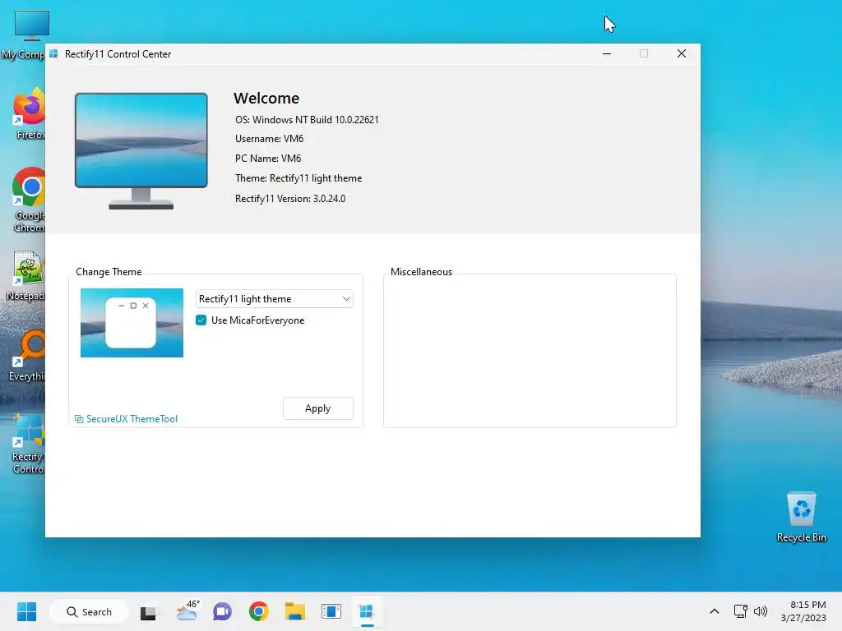Viewport: 842px width, 631px height.
Task: Open the SecureUX ThemeTool link
Action: (126, 419)
